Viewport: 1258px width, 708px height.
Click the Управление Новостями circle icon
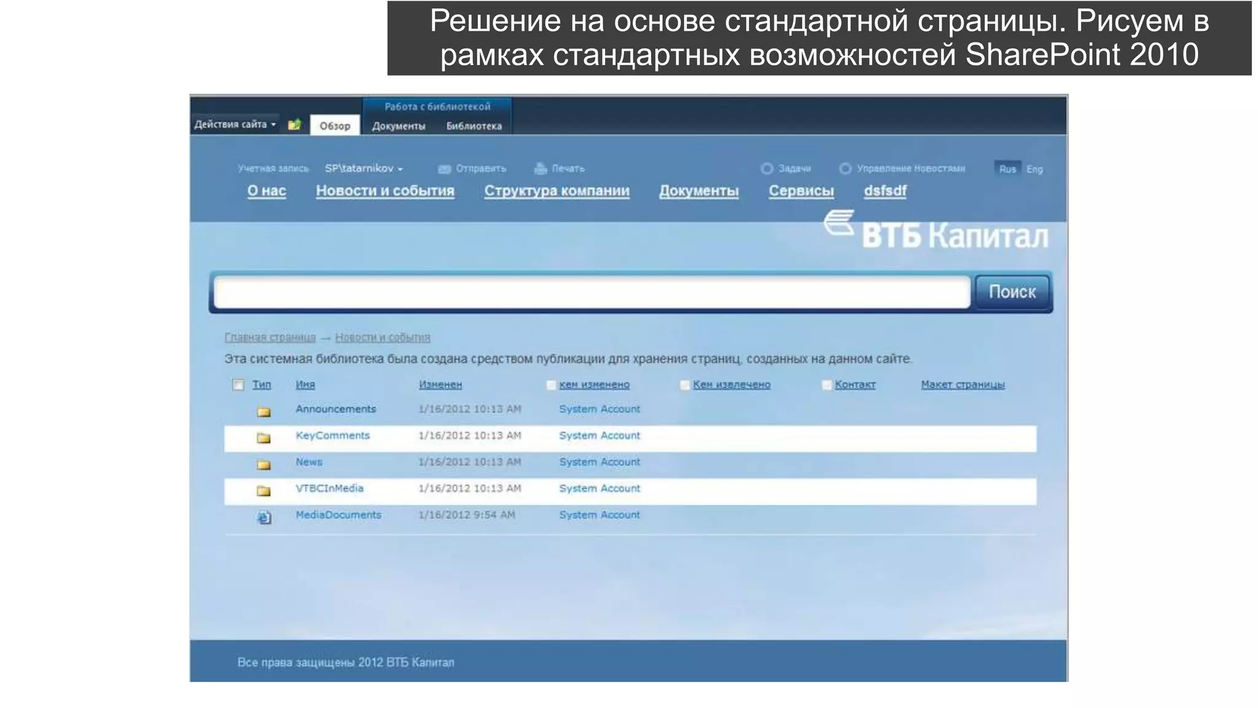coord(845,168)
